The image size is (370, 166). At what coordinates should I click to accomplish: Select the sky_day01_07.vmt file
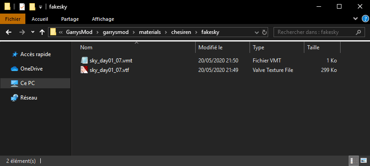pos(111,61)
